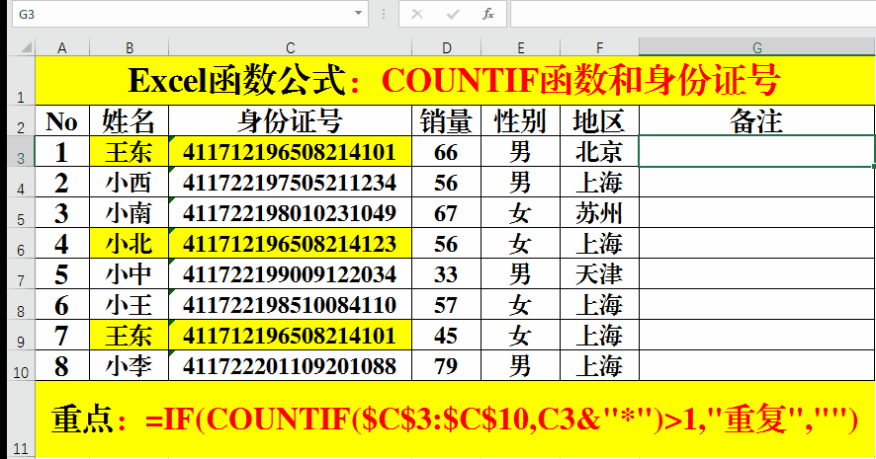876x459 pixels.
Task: Click ID cell 411722198010231049
Action: pyautogui.click(x=290, y=212)
